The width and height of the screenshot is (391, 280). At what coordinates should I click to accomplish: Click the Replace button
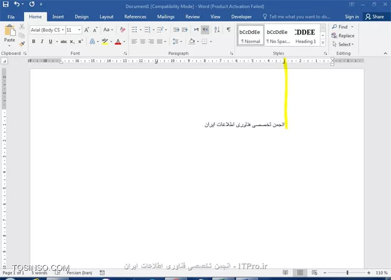tap(343, 36)
